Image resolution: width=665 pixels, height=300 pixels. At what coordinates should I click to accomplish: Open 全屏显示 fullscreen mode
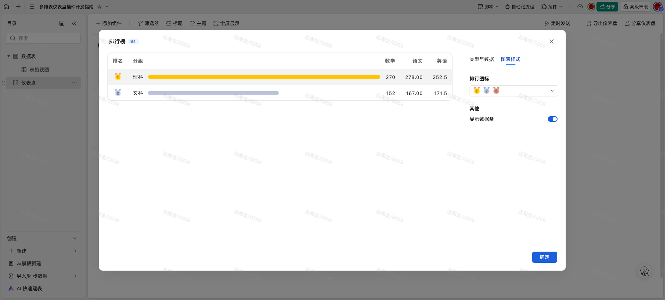(x=226, y=23)
